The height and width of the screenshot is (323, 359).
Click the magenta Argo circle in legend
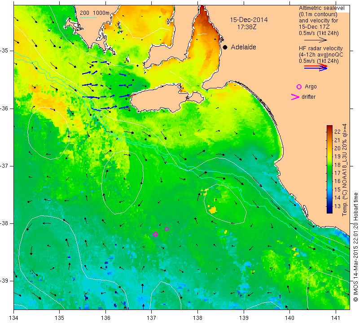point(299,87)
